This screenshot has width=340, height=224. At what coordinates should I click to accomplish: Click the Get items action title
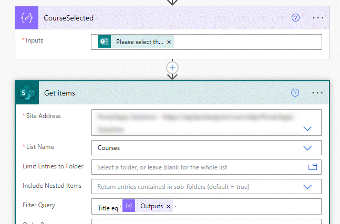point(59,93)
